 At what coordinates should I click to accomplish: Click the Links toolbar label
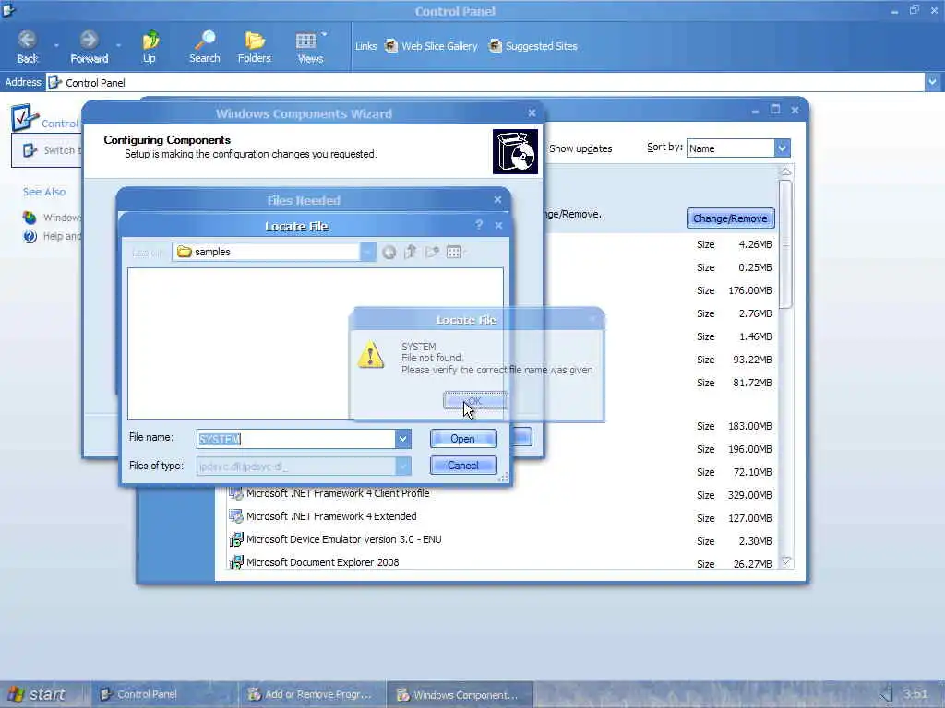(365, 46)
